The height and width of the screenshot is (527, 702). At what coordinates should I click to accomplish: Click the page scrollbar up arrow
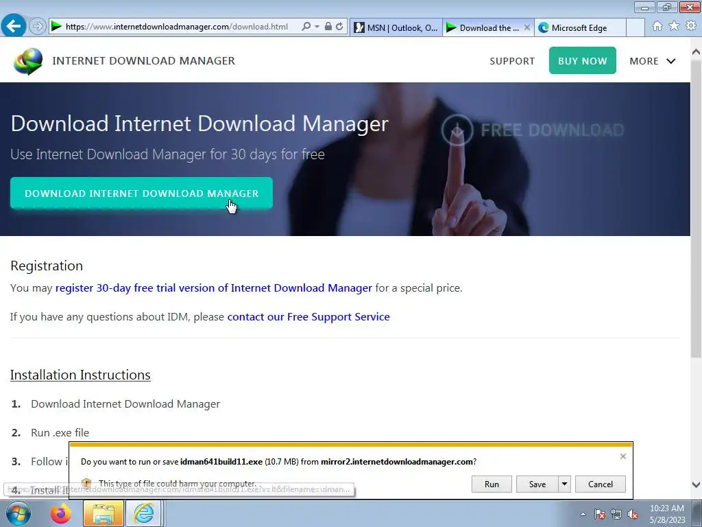click(697, 52)
